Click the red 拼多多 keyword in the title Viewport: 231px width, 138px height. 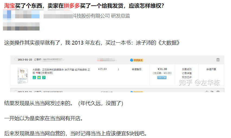tap(72, 6)
